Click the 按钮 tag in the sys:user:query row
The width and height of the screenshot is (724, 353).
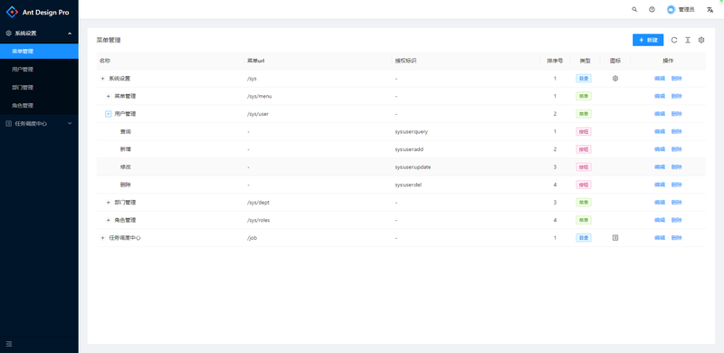click(584, 131)
